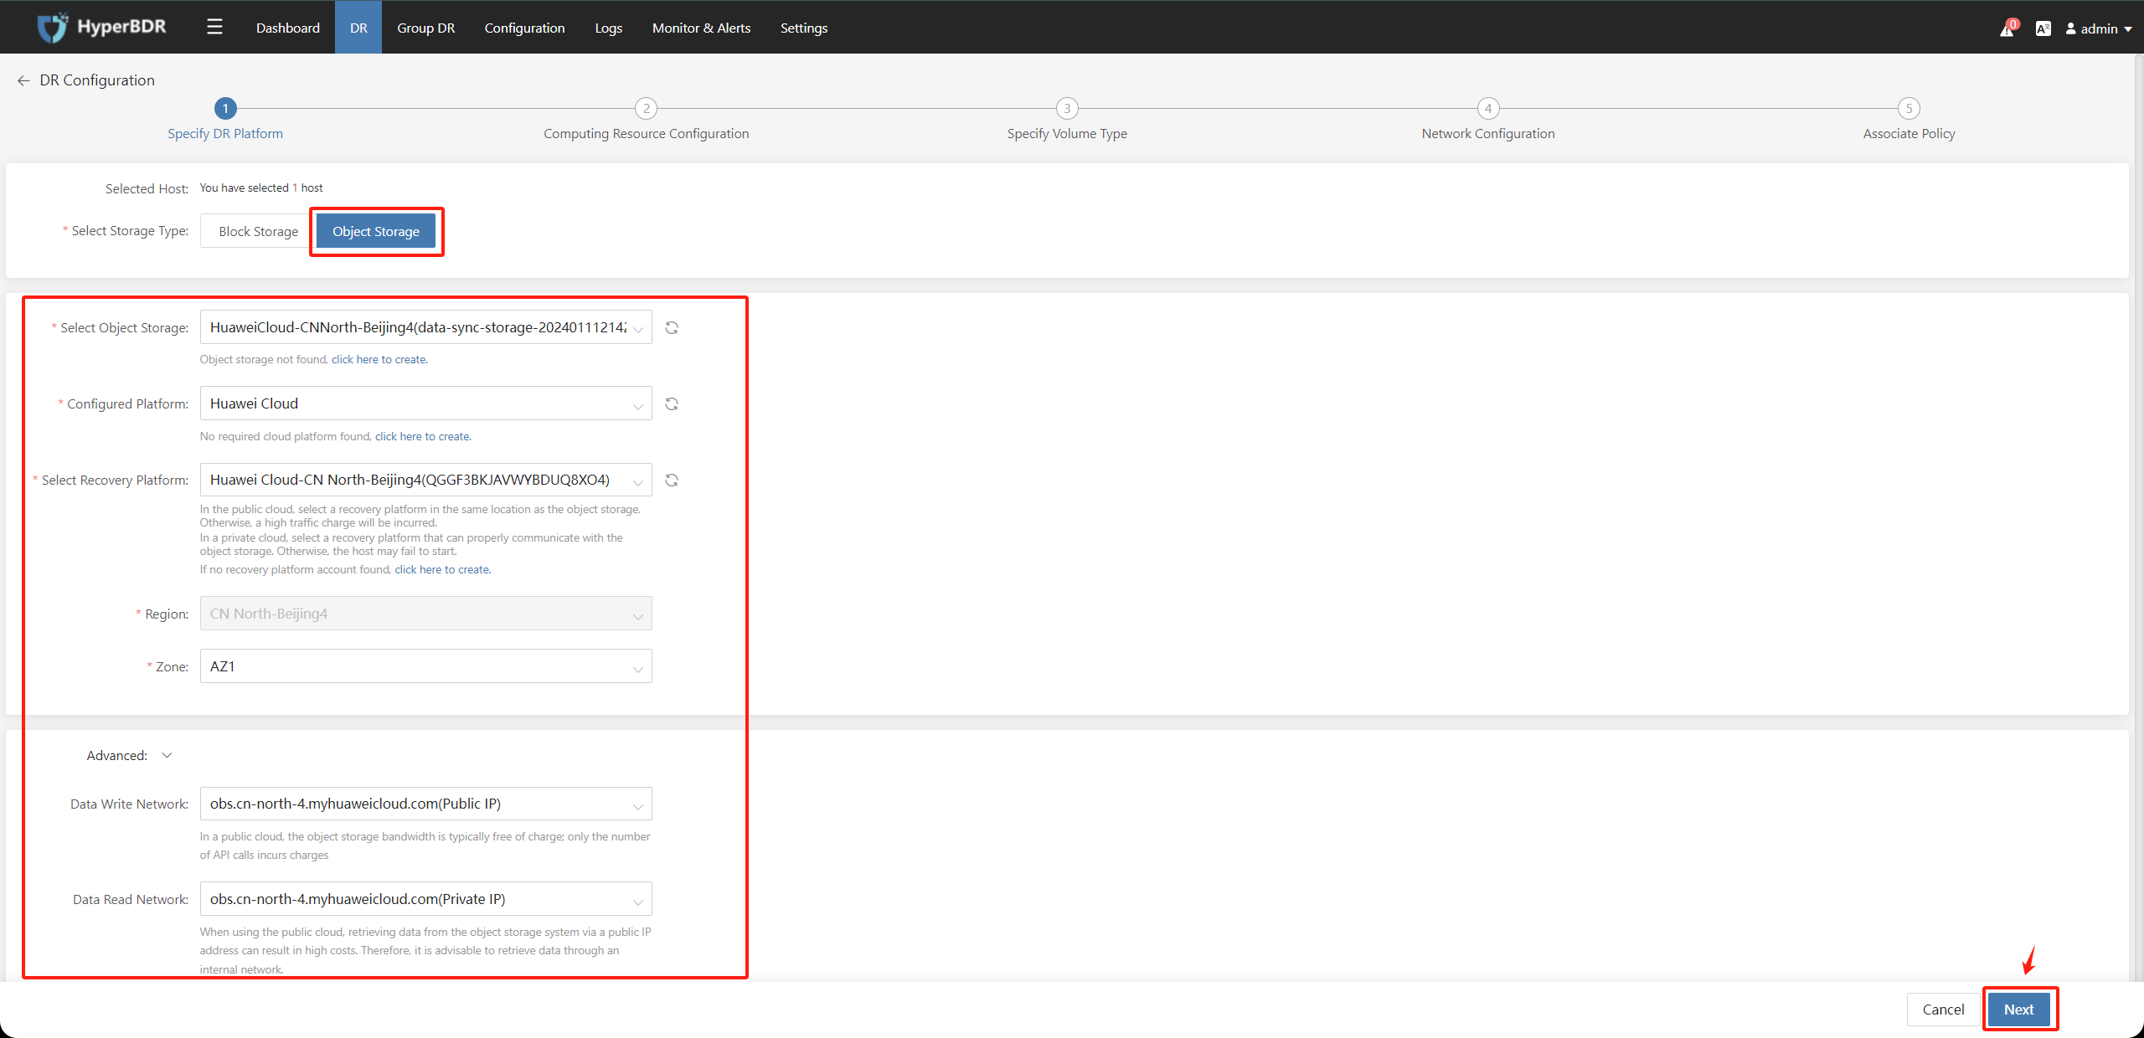Select Object Storage type
2144x1038 pixels.
pos(376,232)
